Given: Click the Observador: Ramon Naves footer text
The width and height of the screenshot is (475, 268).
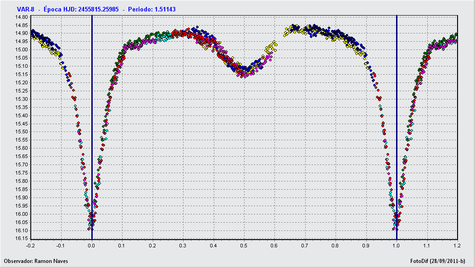Looking at the screenshot, I should point(36,261).
